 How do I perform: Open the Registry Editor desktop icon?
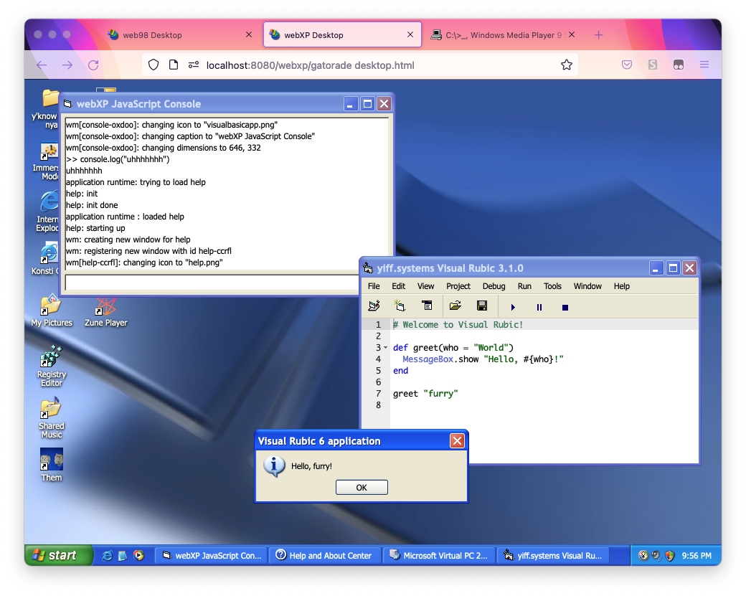pos(51,364)
